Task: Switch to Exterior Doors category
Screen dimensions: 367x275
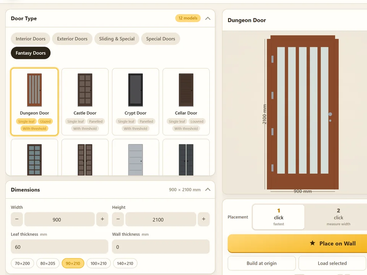Action: 72,39
